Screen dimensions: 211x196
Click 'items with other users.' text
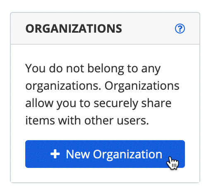pyautogui.click(x=87, y=120)
